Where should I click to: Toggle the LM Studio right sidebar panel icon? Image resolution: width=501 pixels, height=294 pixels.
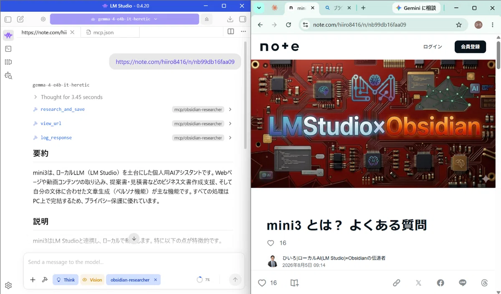click(243, 19)
